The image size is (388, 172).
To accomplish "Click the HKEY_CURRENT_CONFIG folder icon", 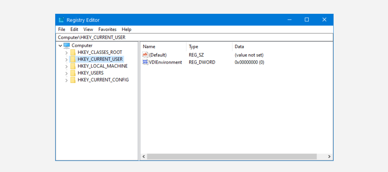I will pos(73,80).
